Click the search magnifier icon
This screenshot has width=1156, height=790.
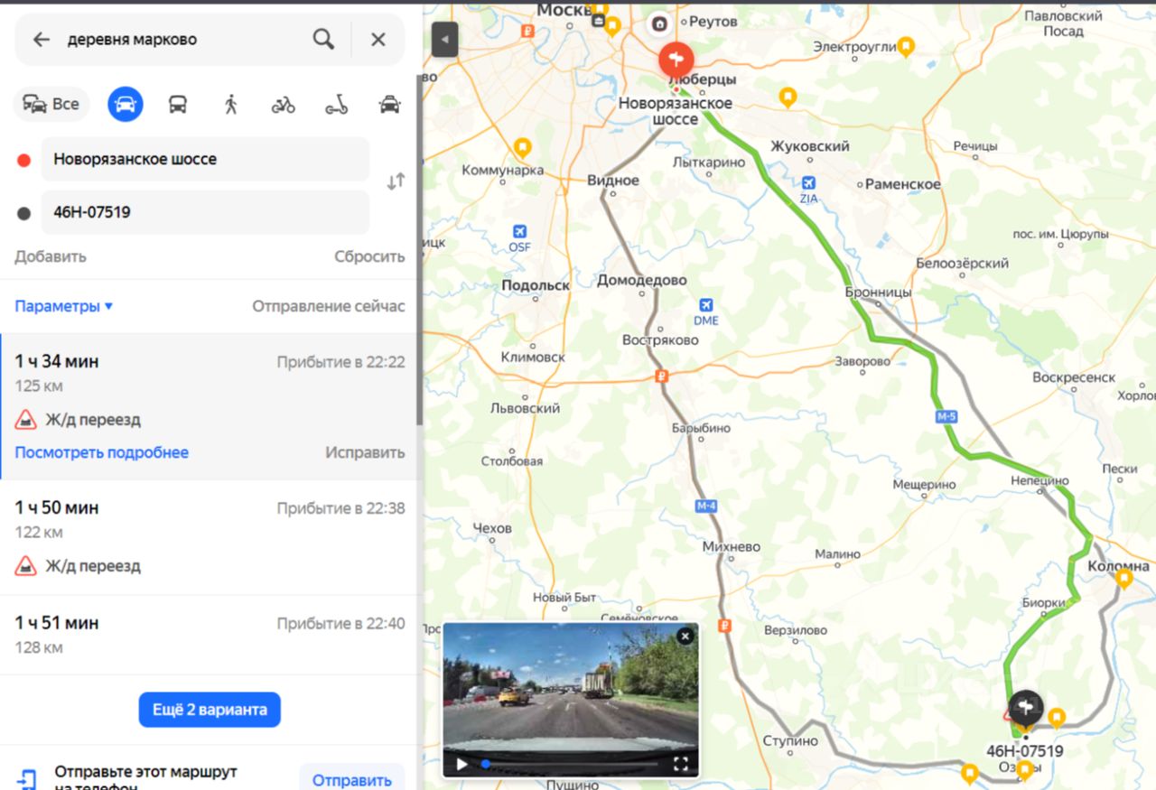(323, 39)
